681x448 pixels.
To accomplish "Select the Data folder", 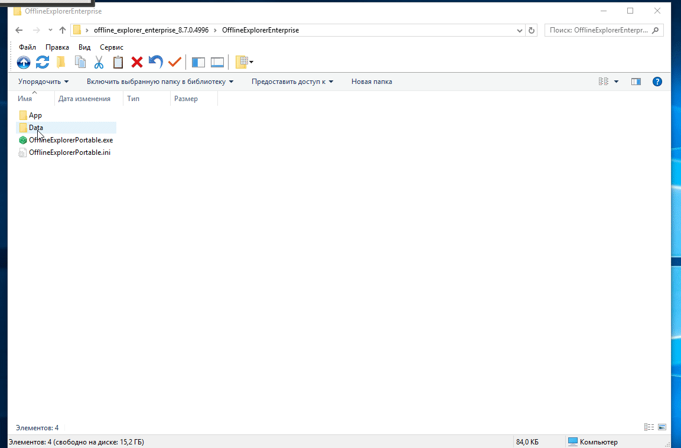I will click(x=66, y=128).
